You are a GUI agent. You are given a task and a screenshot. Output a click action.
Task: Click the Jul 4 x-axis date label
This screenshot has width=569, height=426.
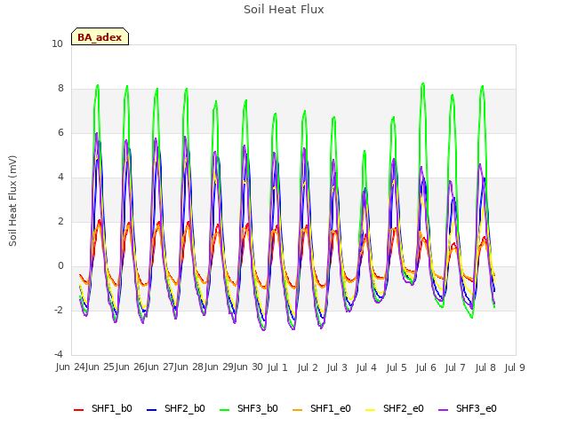point(366,367)
